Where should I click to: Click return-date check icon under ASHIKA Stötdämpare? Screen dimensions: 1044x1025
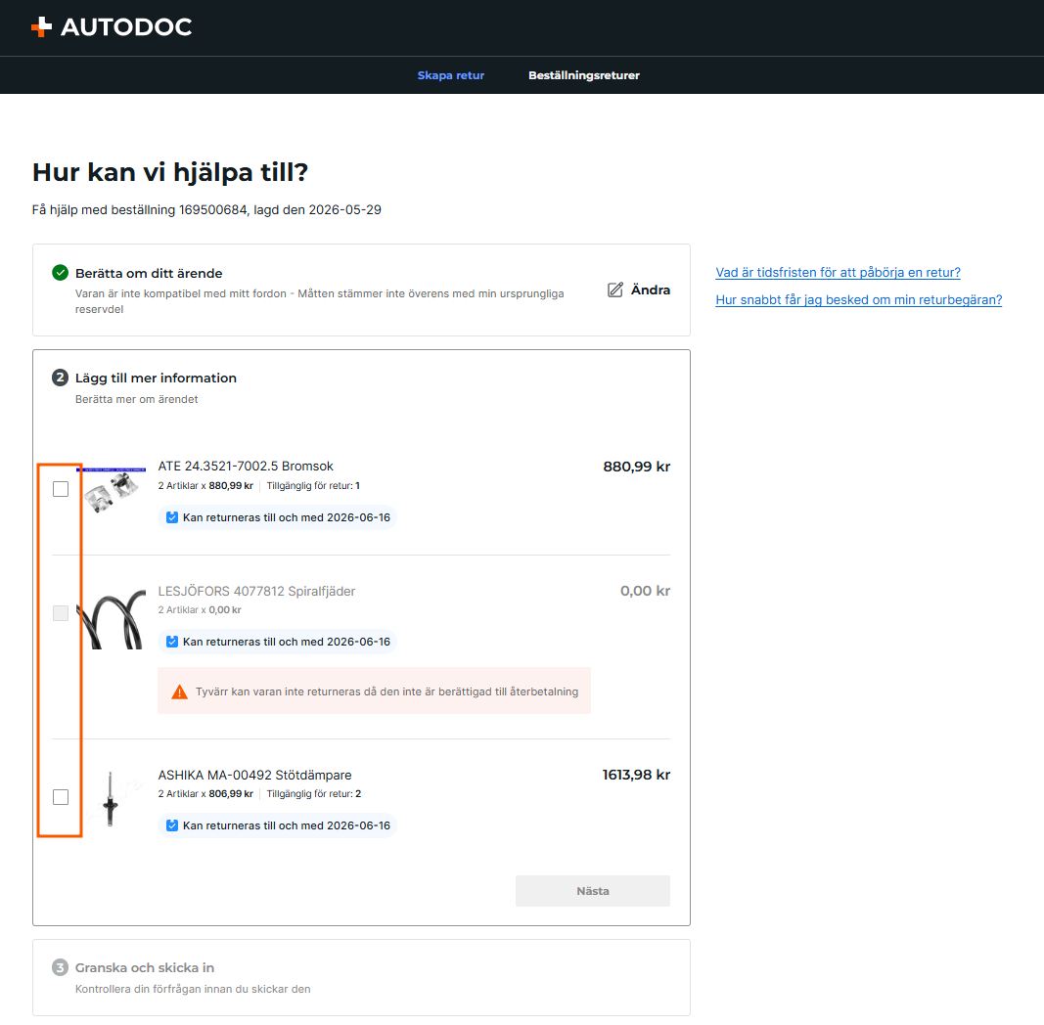point(172,825)
